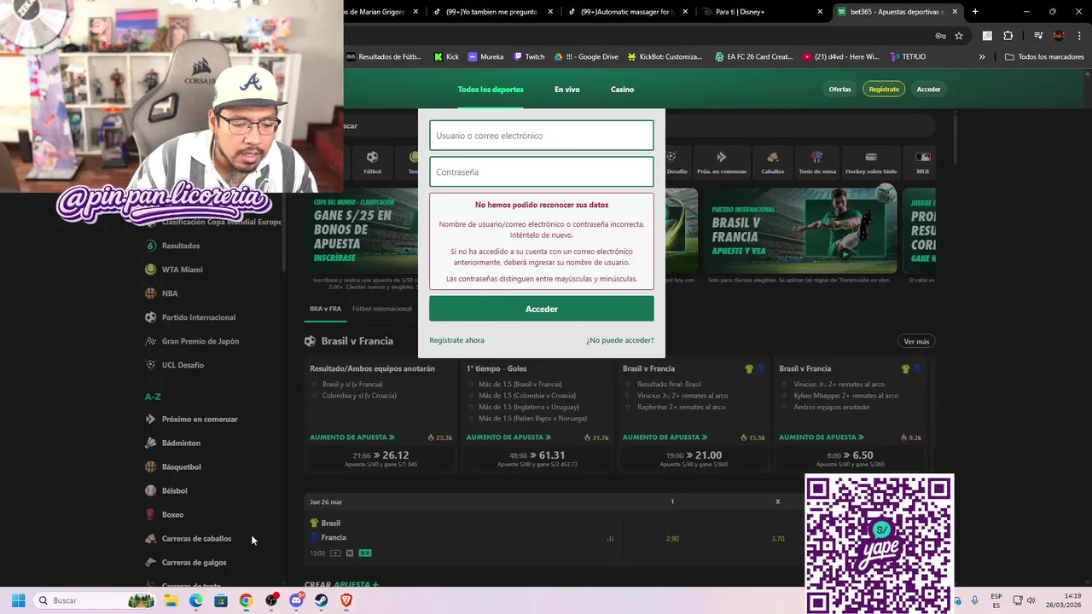1092x614 pixels.
Task: Switch to Todos los deportes tab
Action: coord(491,90)
